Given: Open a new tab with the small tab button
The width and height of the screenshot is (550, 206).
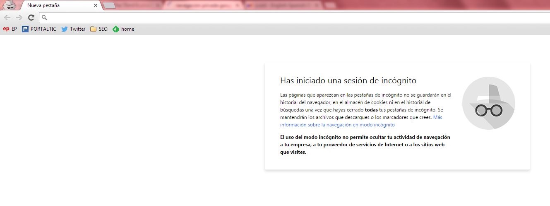Looking at the screenshot, I should coord(109,6).
